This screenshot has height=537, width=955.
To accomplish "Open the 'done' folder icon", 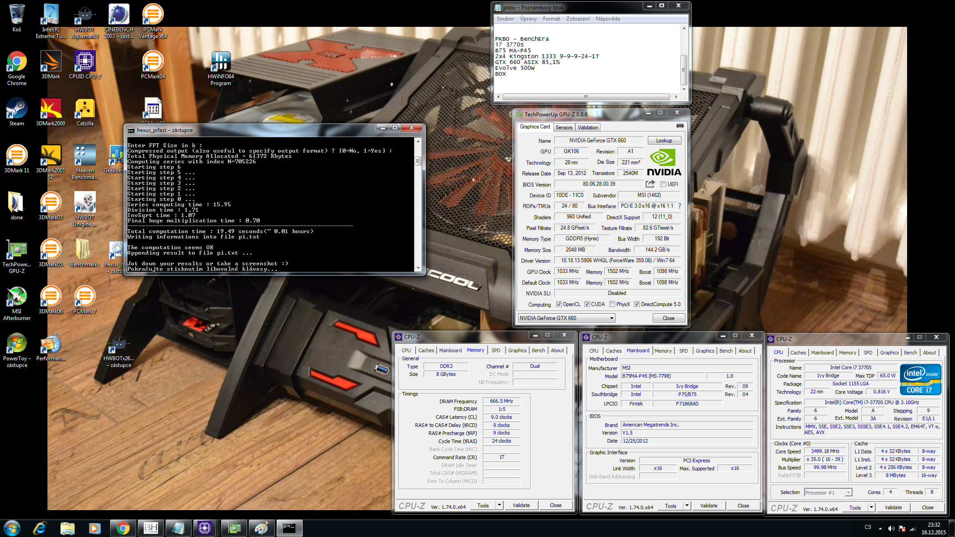I will pyautogui.click(x=17, y=206).
